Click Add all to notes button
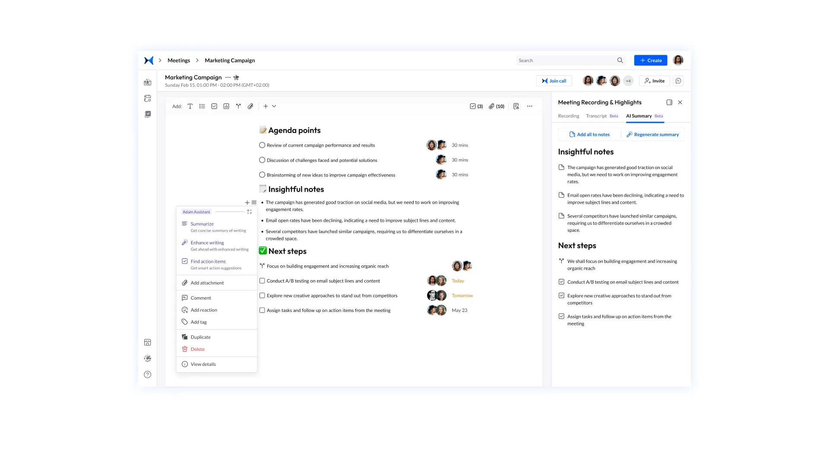 pyautogui.click(x=590, y=134)
